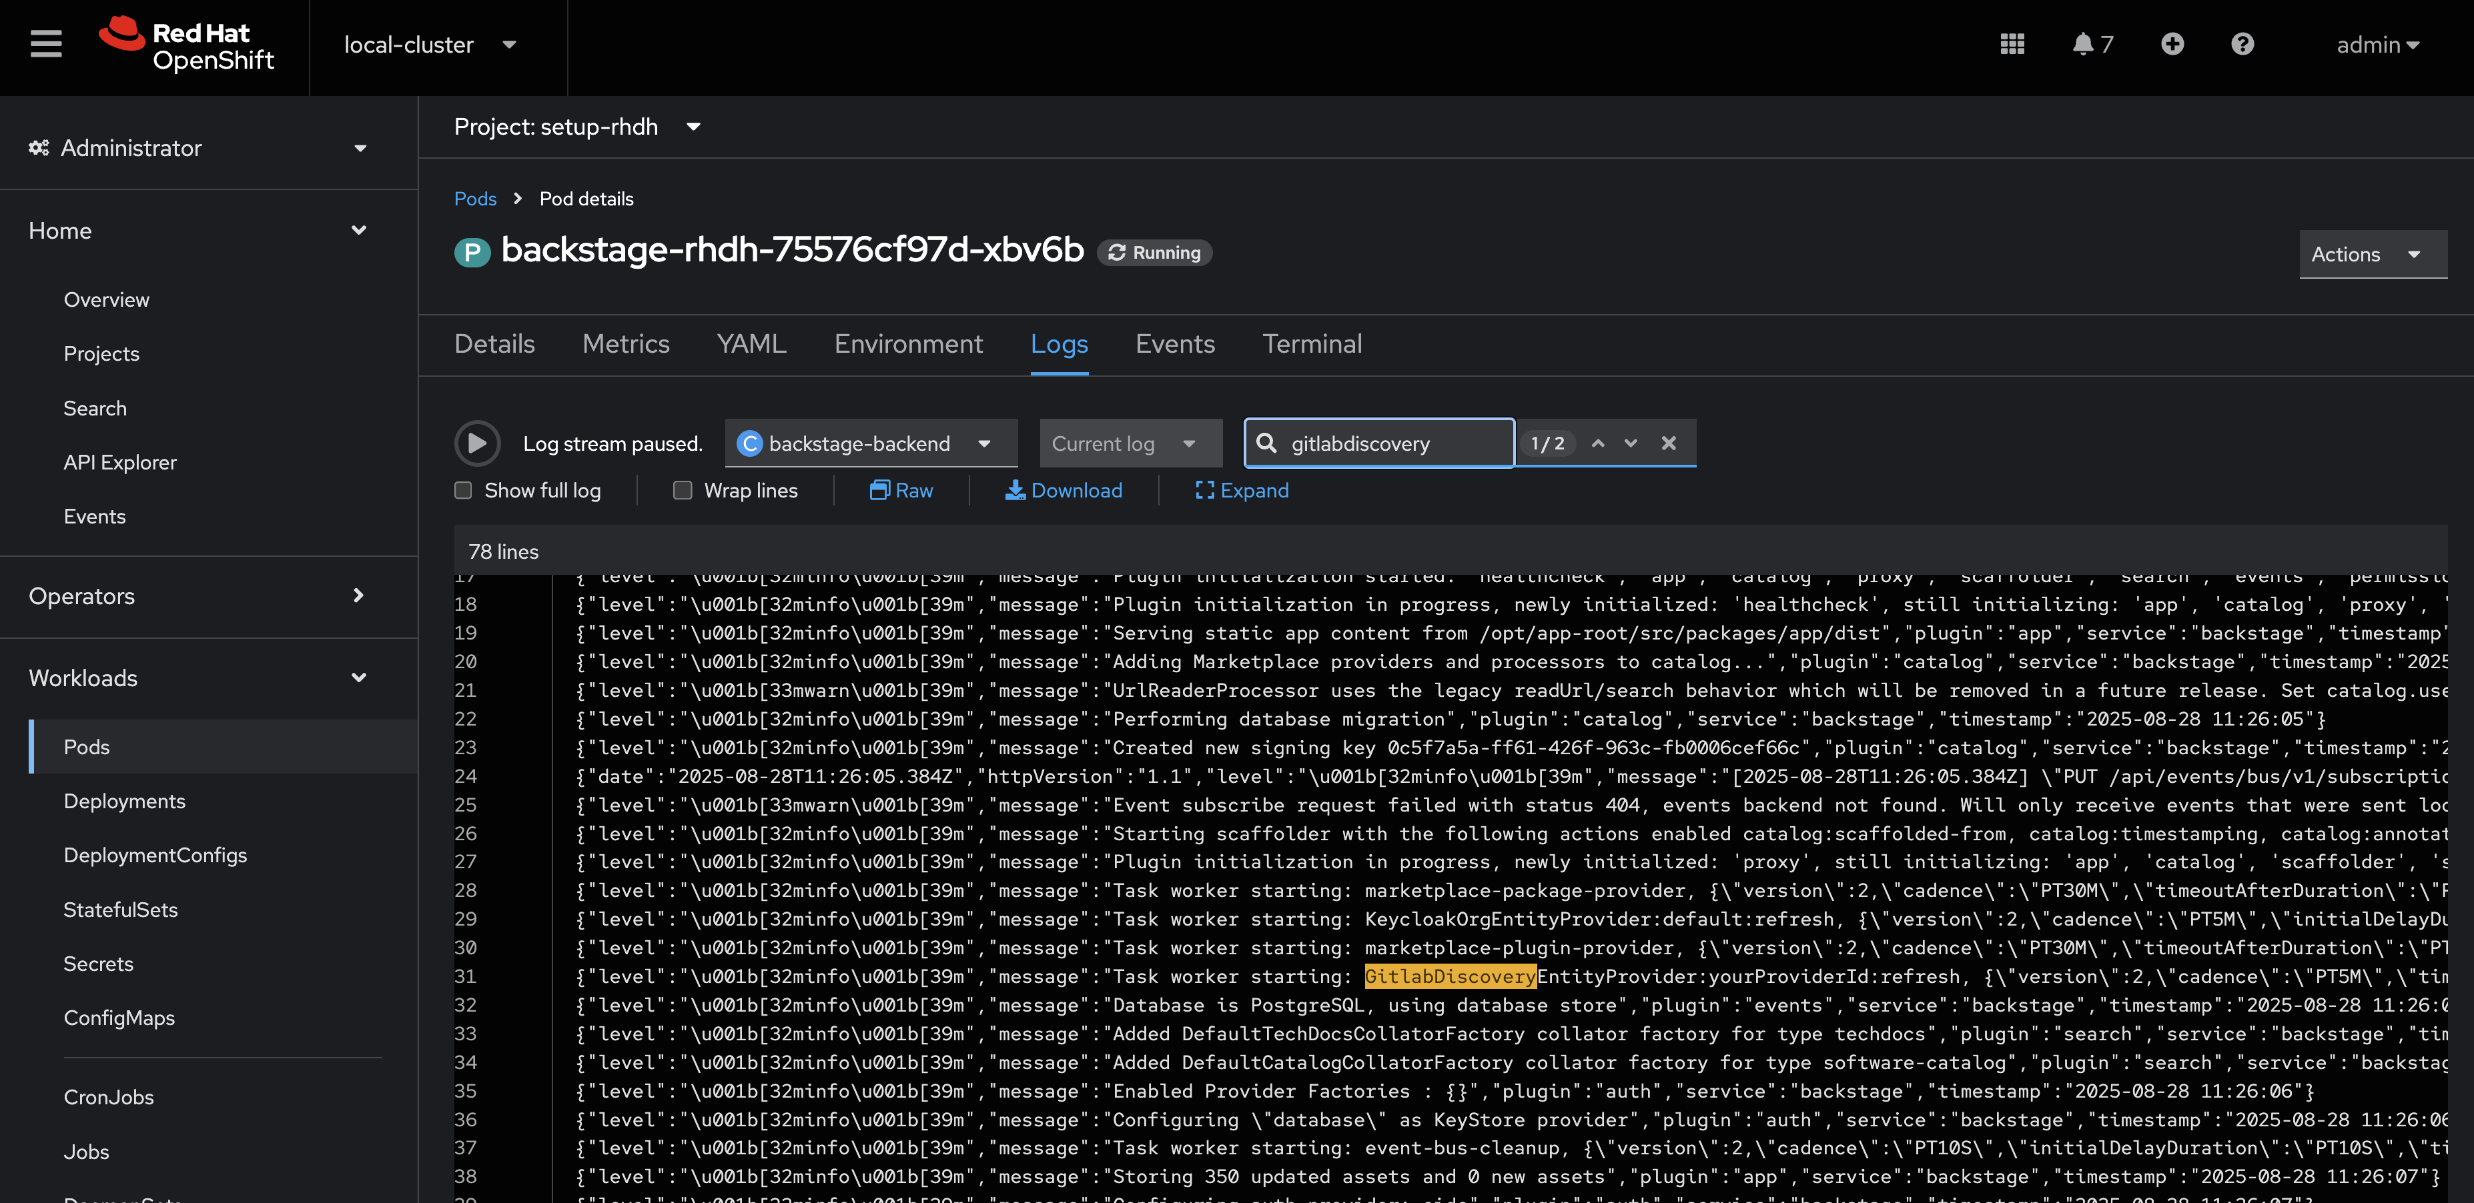Click the search magnifier icon
Viewport: 2474px width, 1203px height.
click(1267, 443)
